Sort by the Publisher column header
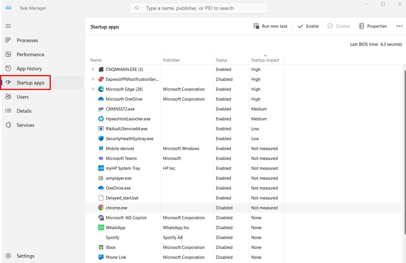Screen dimensions: 406x263 172,60
